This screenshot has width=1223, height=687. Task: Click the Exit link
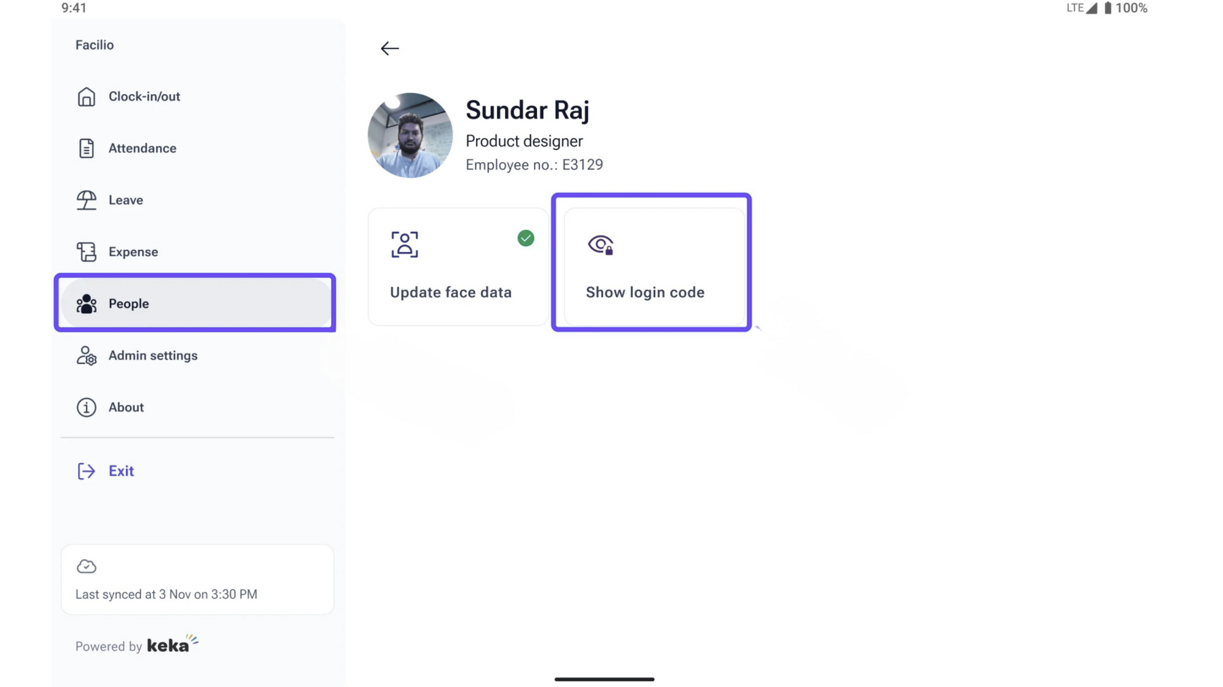[x=121, y=471]
